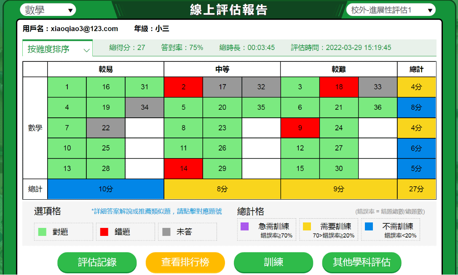458x275 pixels.
Task: Select correct question number 21
Action: point(339,107)
